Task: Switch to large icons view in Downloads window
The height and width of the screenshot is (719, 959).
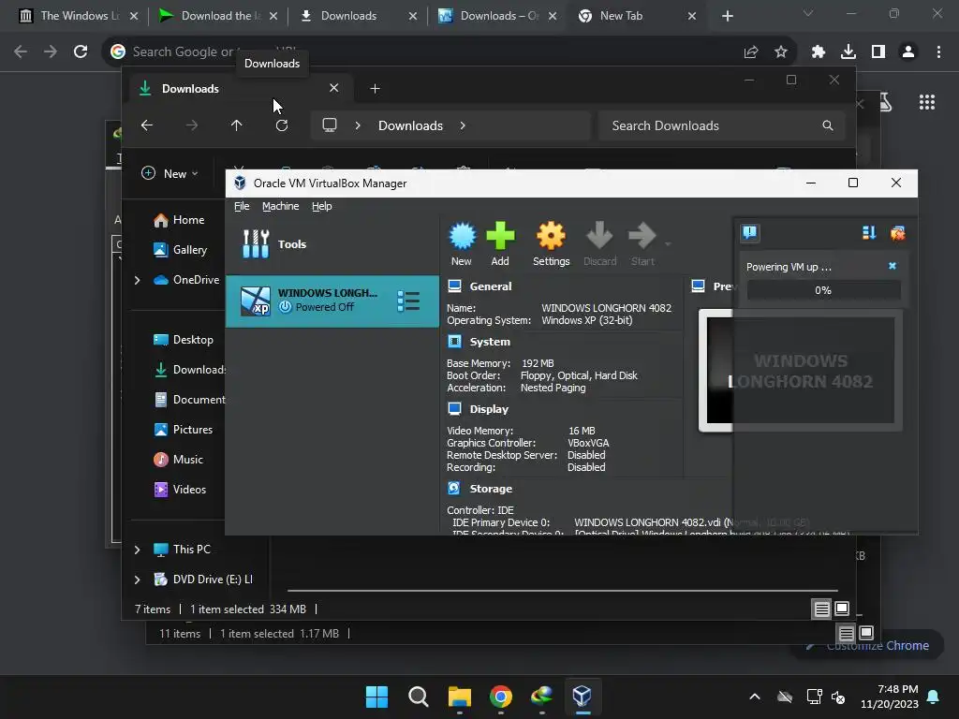Action: (842, 609)
